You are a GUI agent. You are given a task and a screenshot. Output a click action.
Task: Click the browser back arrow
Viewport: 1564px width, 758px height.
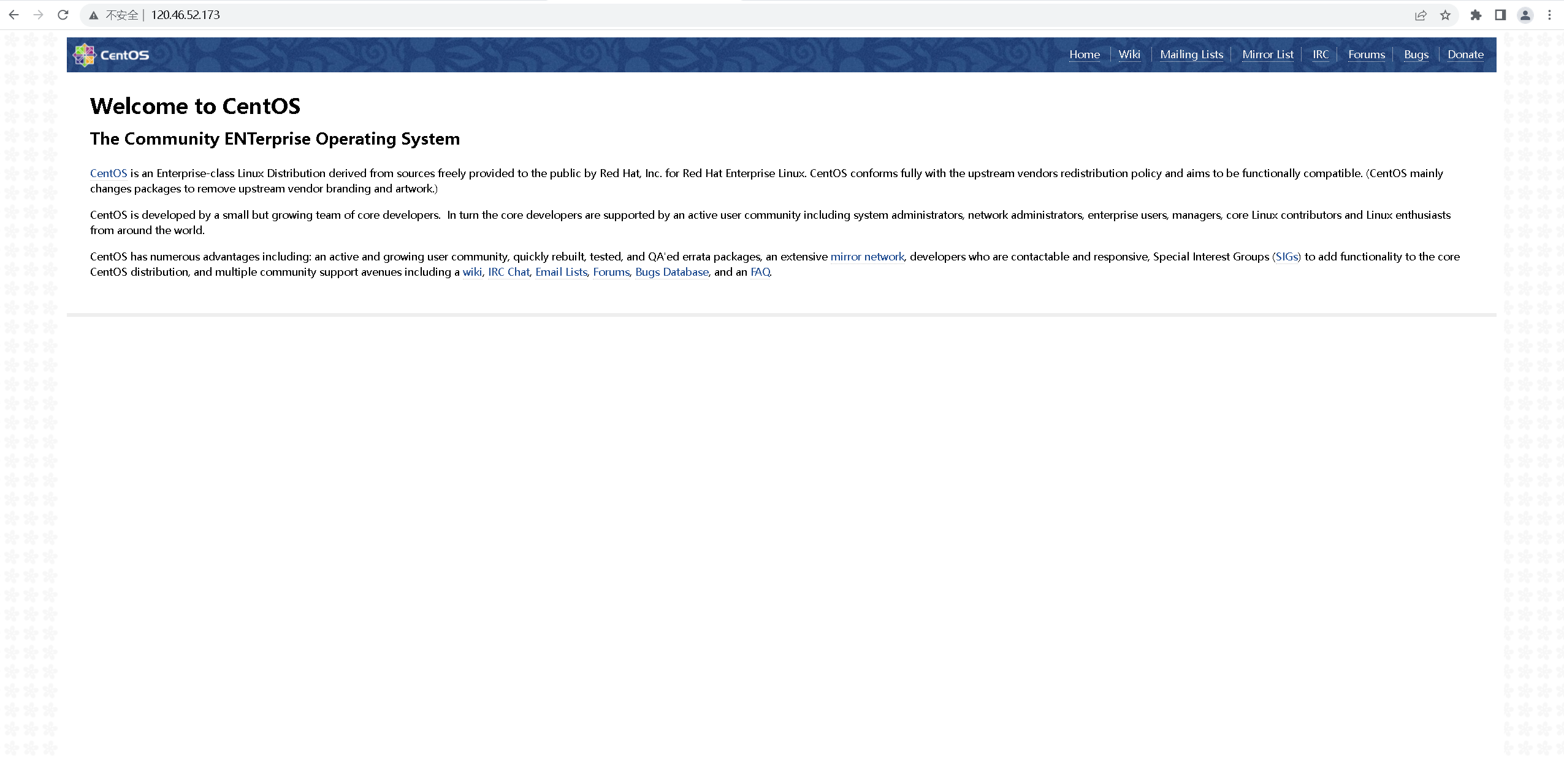[13, 15]
